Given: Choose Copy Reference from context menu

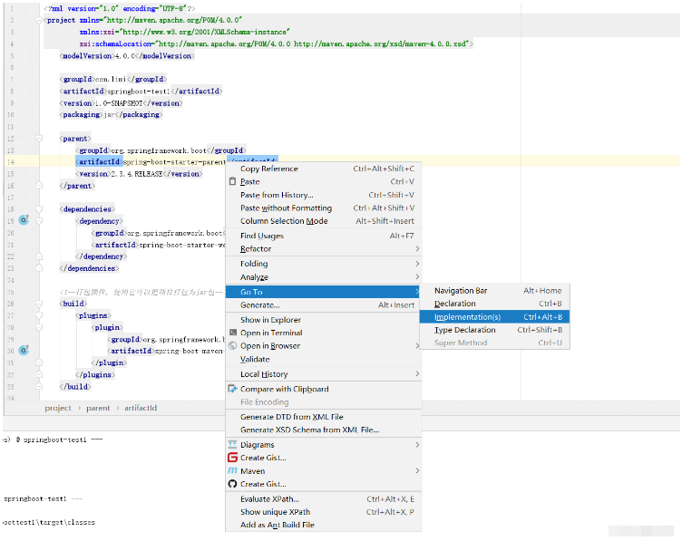Looking at the screenshot, I should (324, 169).
